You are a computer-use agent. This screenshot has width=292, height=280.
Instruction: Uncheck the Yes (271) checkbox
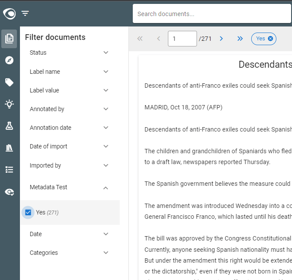pos(28,212)
